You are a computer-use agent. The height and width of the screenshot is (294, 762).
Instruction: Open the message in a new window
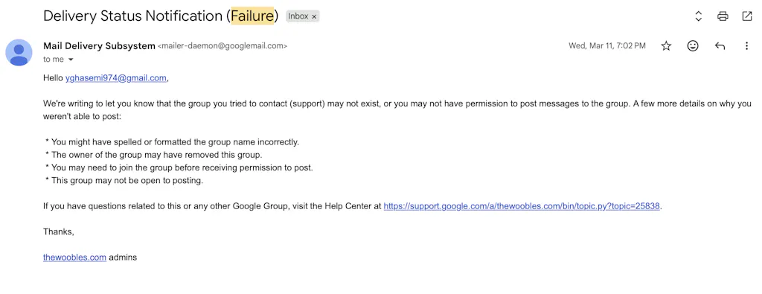[x=747, y=16]
